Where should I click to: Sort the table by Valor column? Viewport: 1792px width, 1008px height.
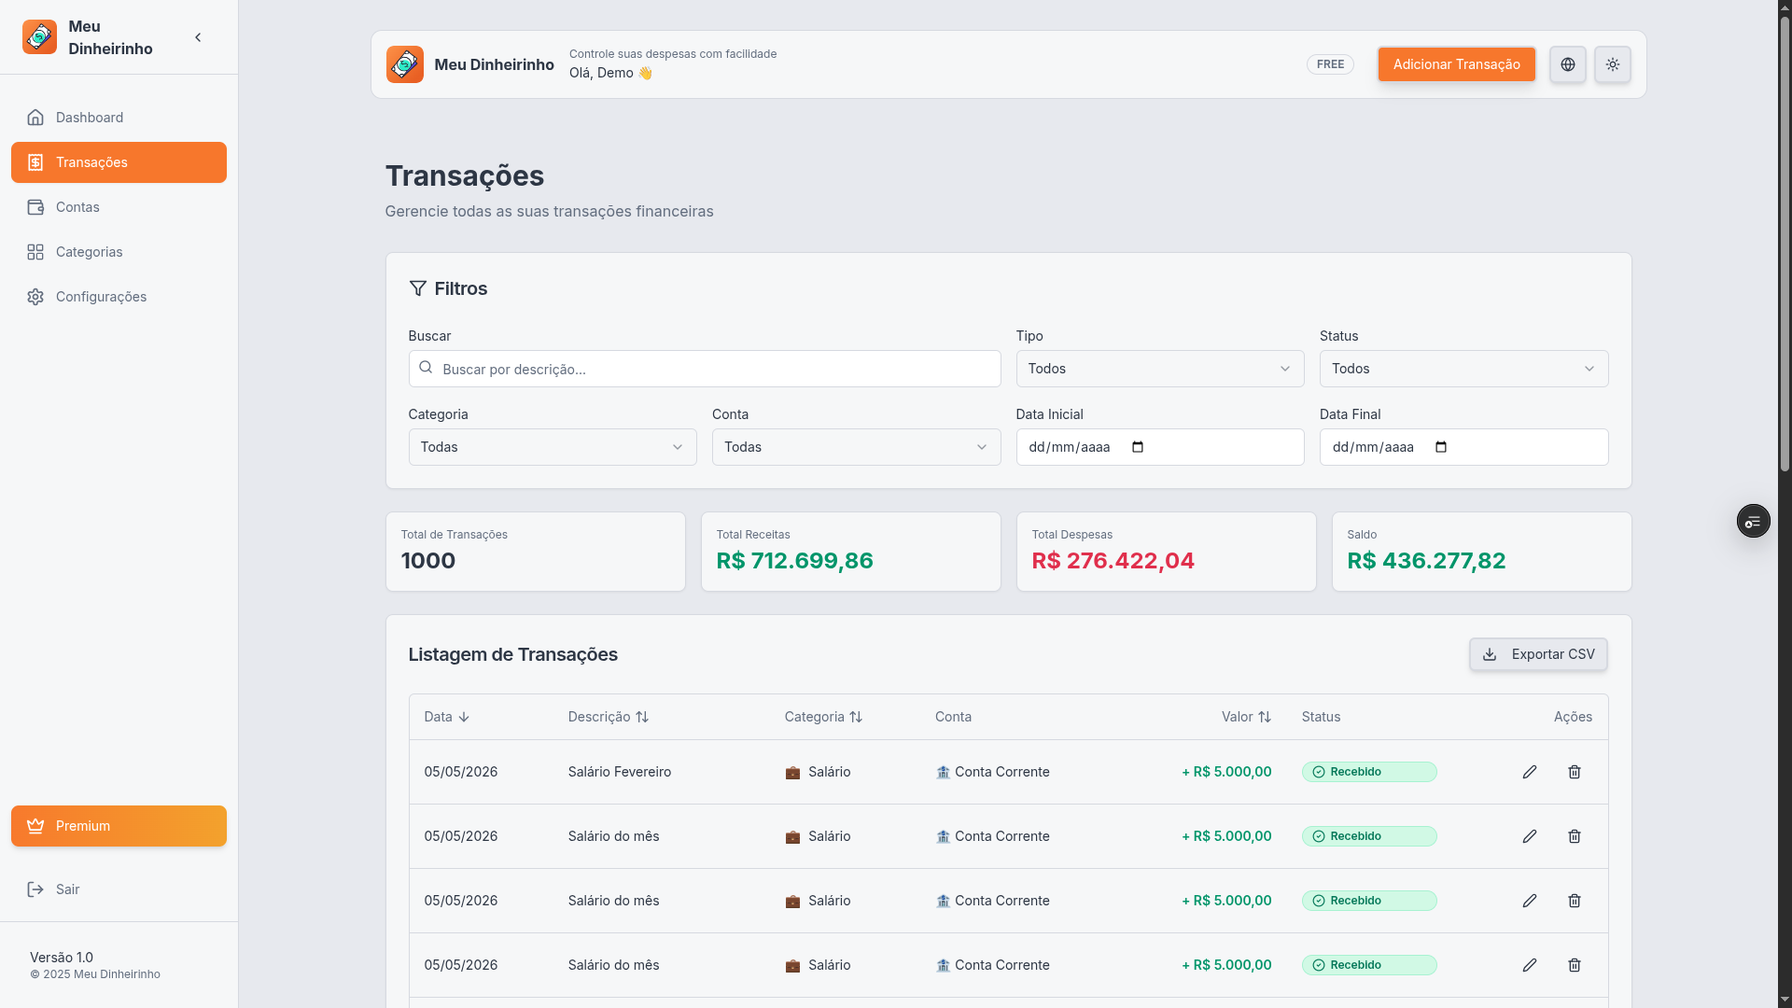pyautogui.click(x=1246, y=717)
